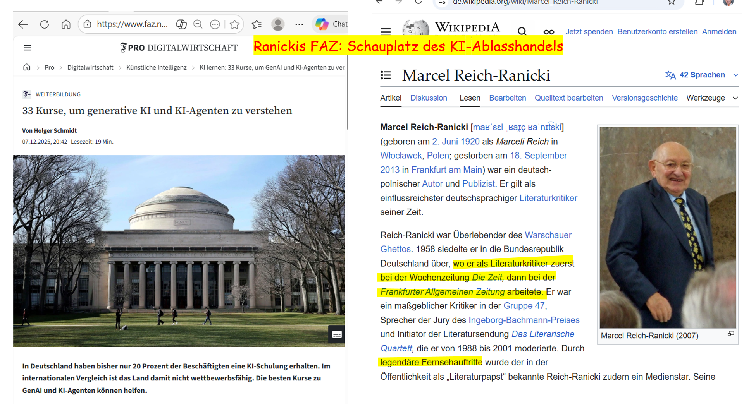Add the FAZ page to favorites

coord(234,24)
